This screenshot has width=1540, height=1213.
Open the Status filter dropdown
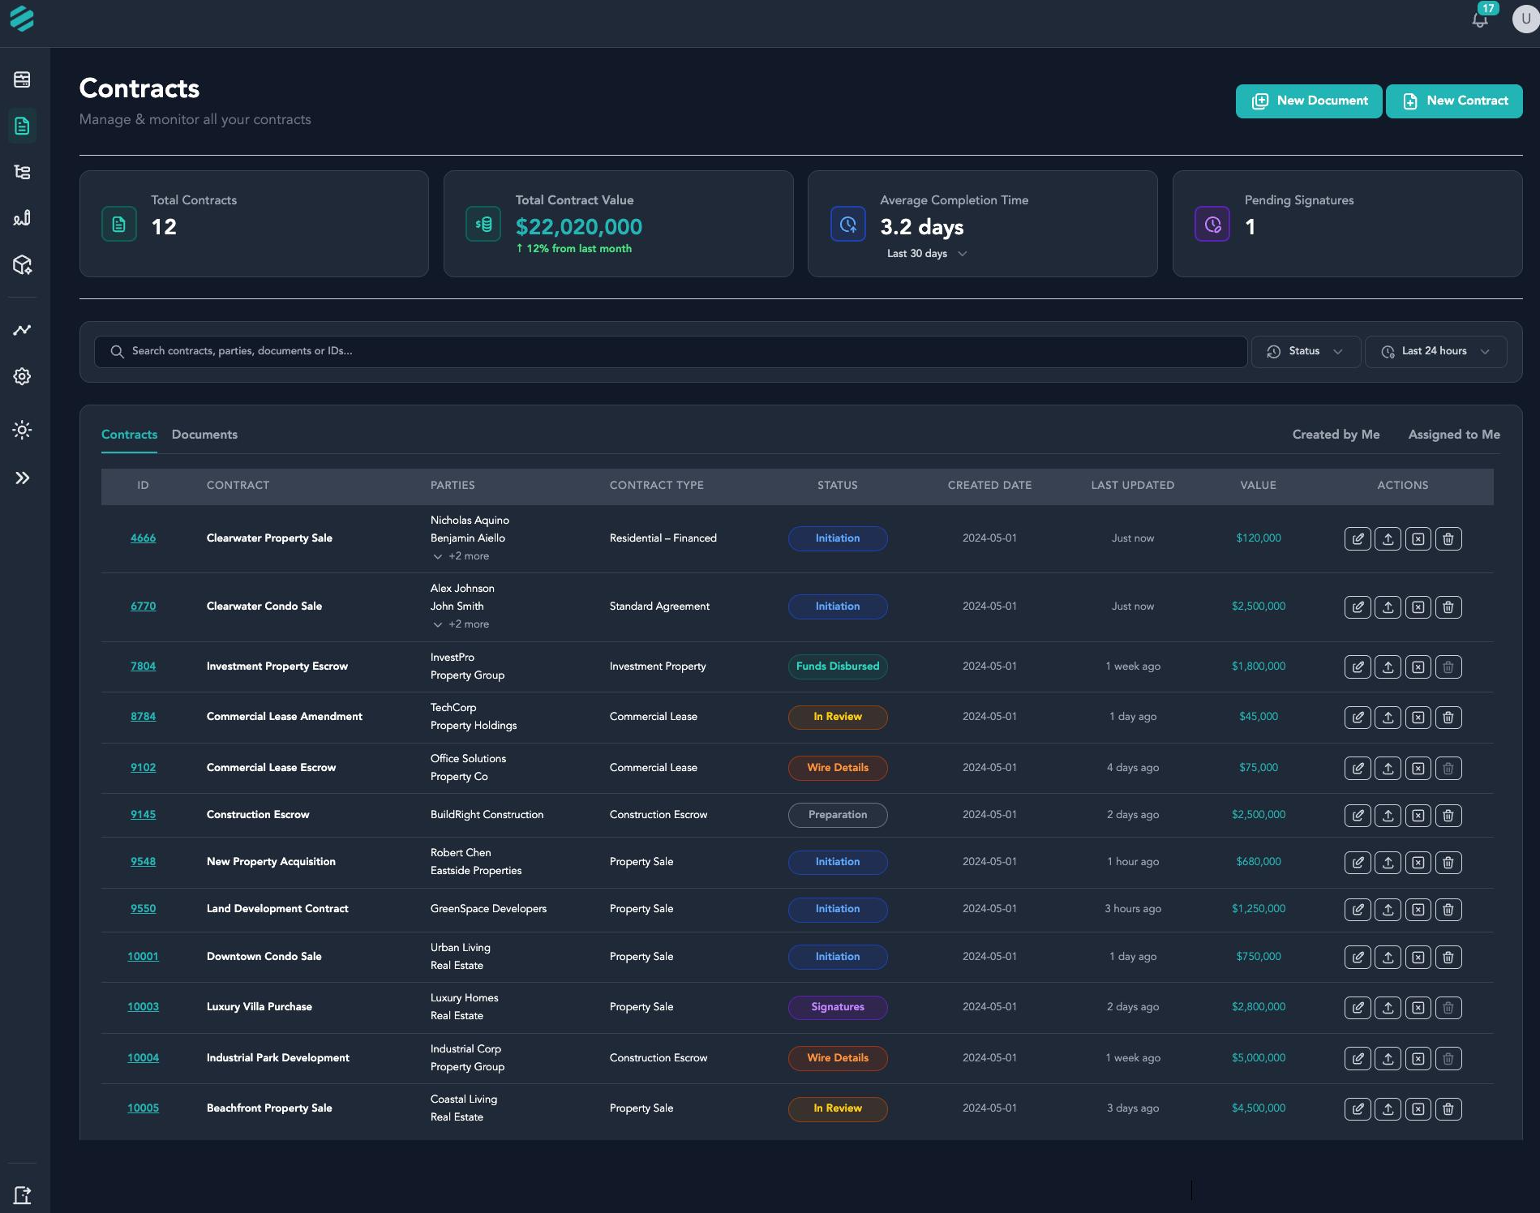[1305, 351]
